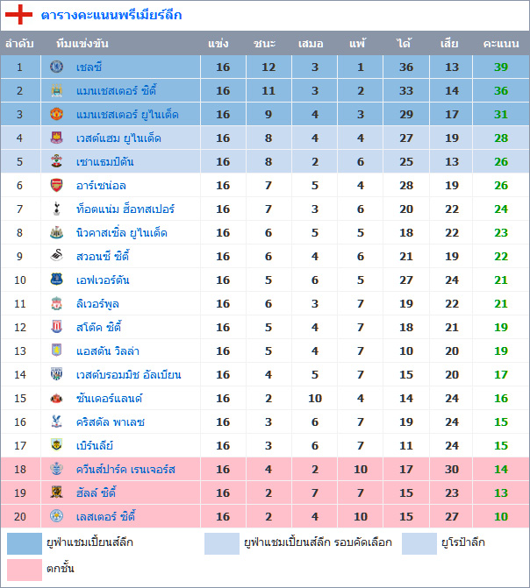Open the ลิเวอร์พูล team link
The image size is (530, 588).
[x=97, y=304]
